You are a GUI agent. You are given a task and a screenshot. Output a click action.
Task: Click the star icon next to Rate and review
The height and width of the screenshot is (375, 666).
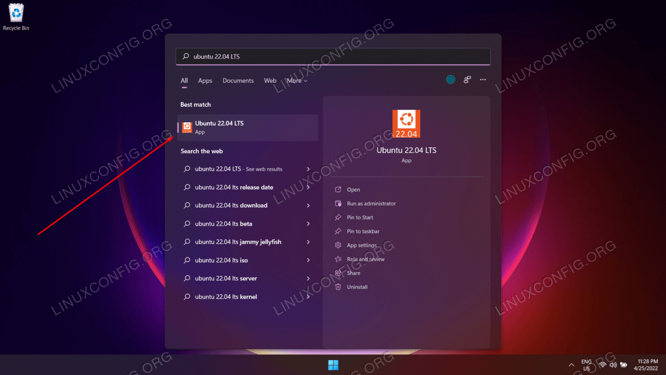click(x=338, y=259)
